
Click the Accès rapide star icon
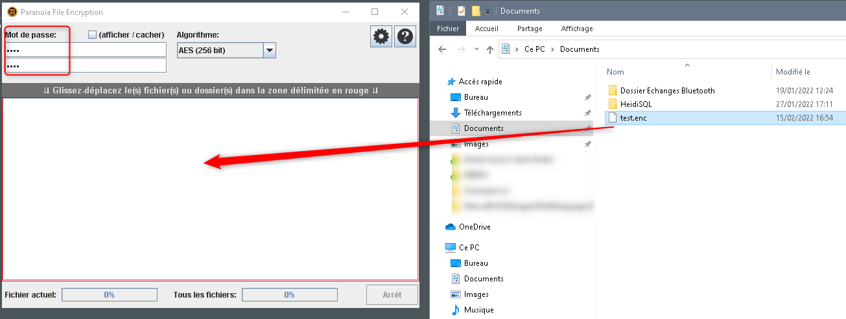[x=451, y=82]
